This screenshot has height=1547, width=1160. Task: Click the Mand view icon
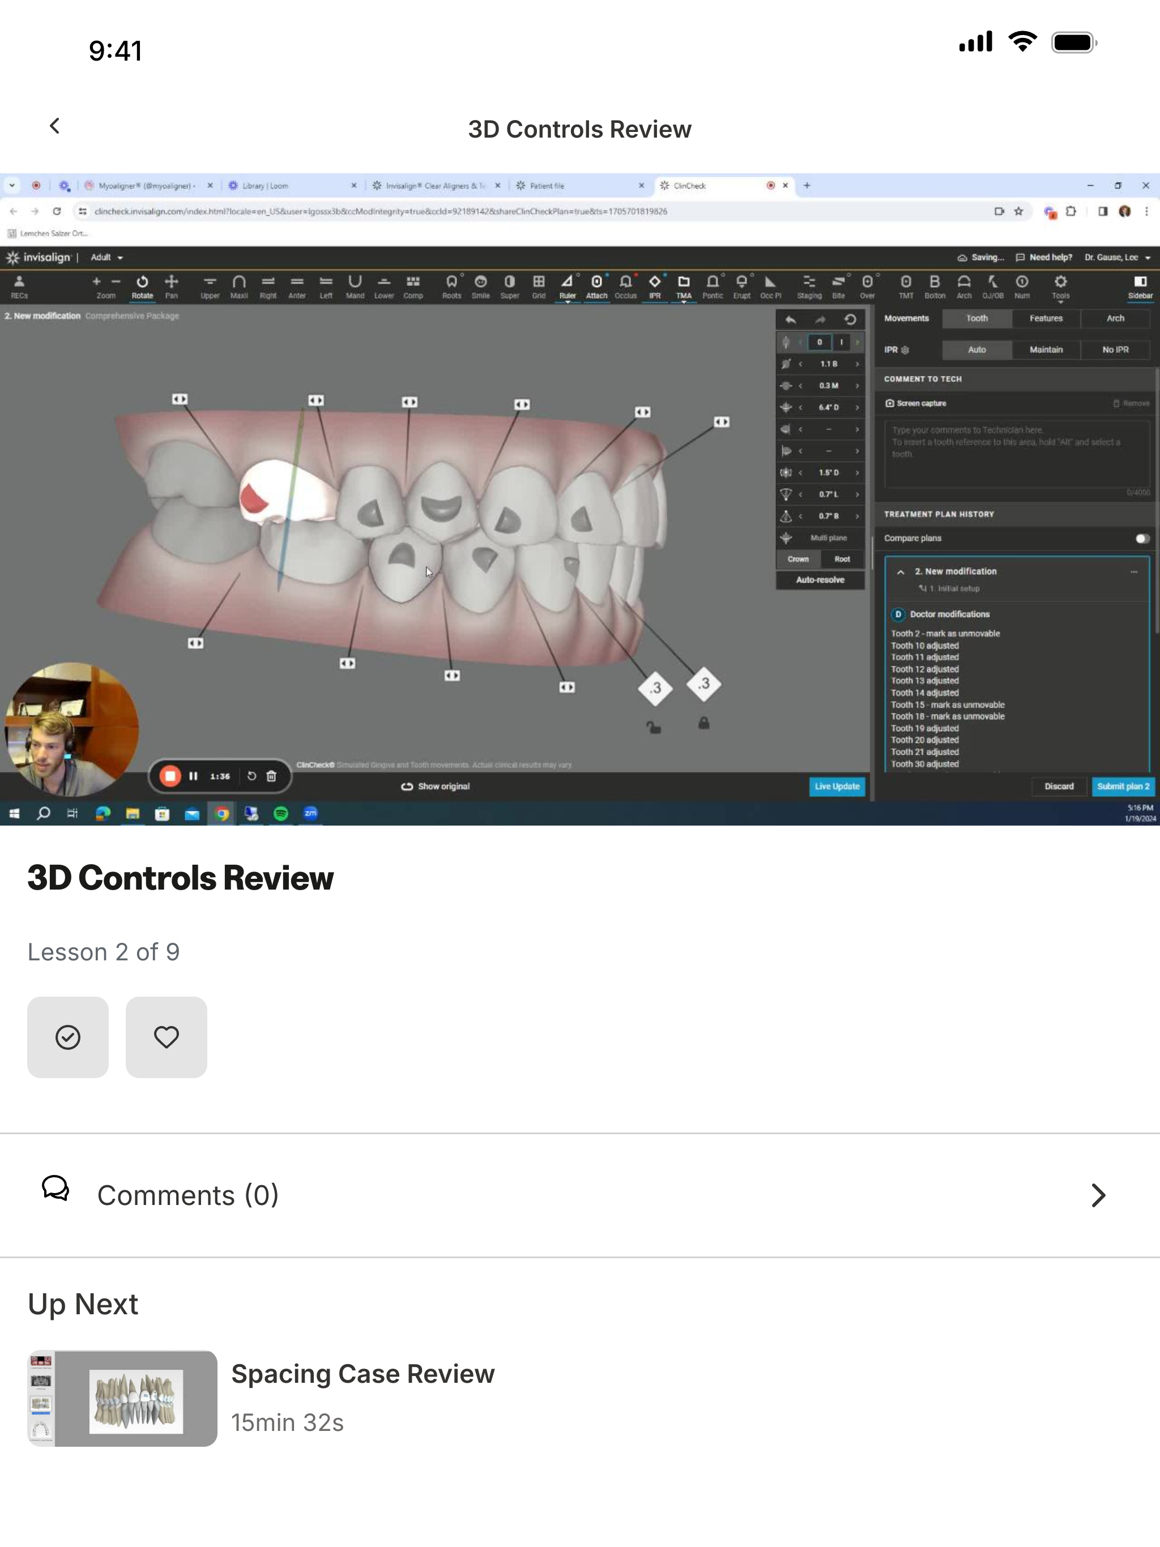point(355,286)
